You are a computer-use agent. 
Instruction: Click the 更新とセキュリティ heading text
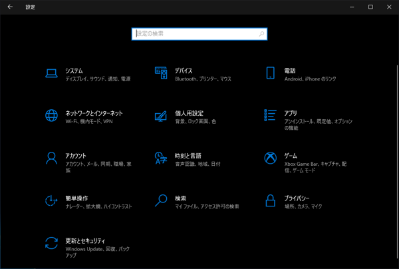pos(85,241)
